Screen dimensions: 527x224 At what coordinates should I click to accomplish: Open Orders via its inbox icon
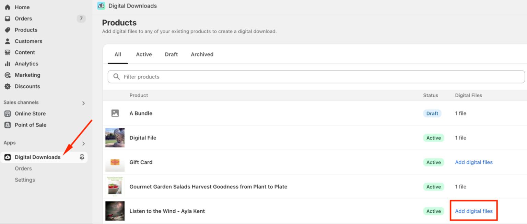[x=7, y=18]
